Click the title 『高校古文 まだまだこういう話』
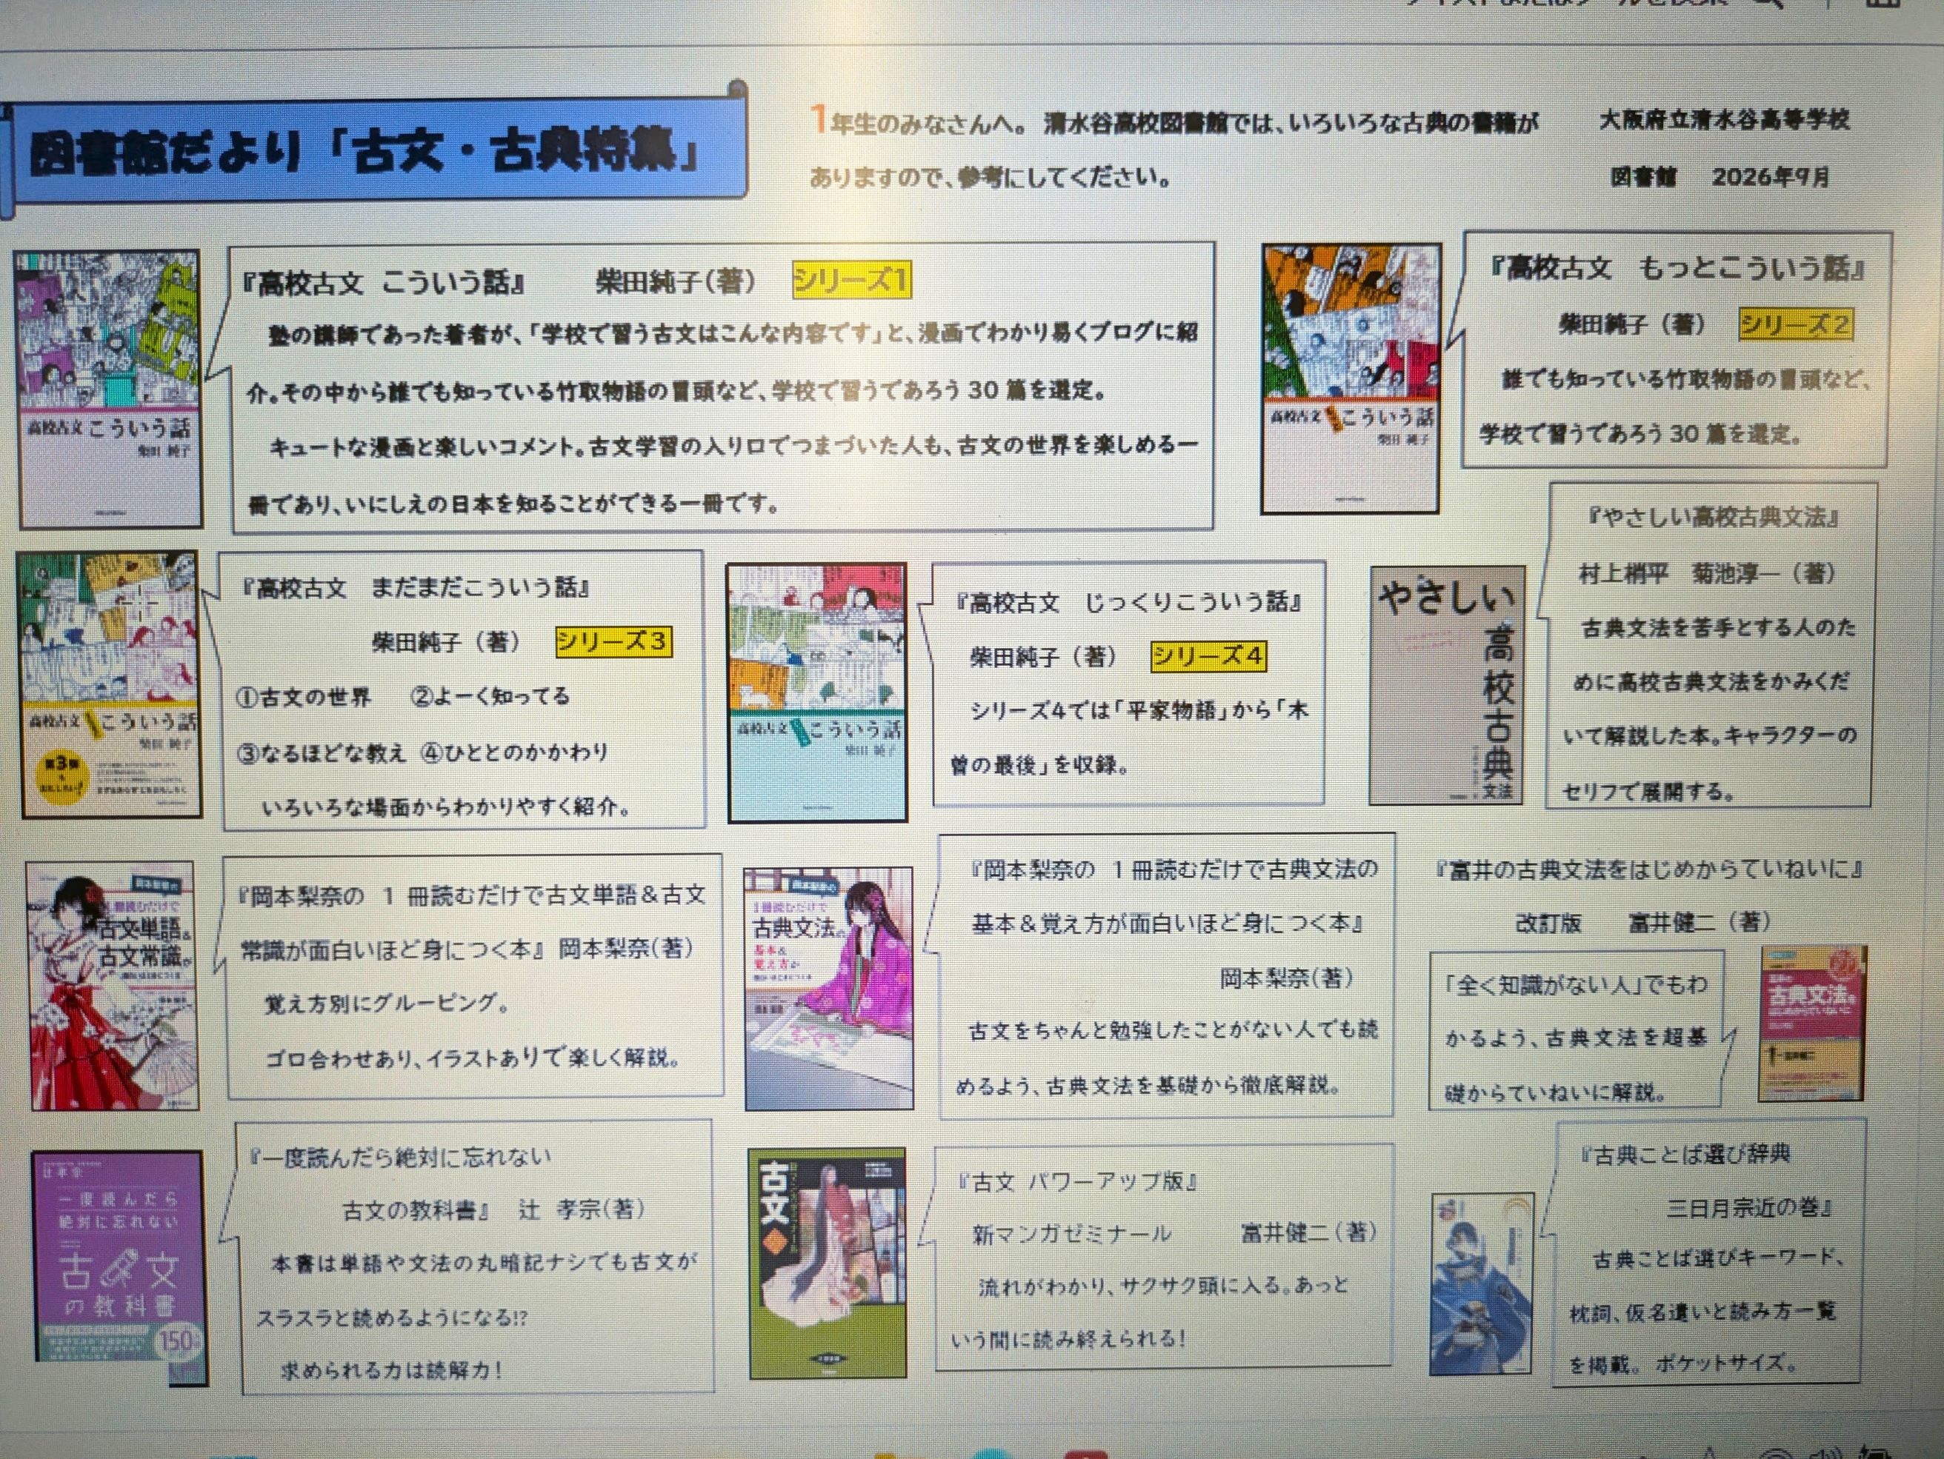 (x=416, y=587)
